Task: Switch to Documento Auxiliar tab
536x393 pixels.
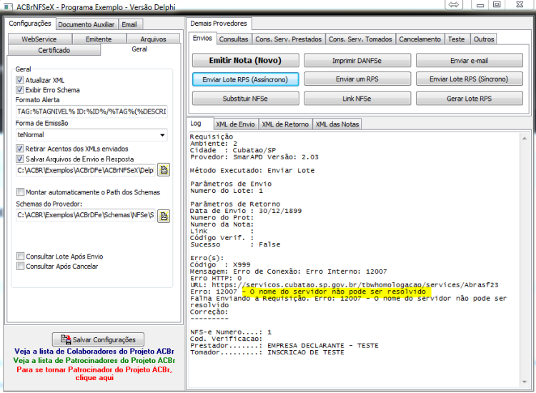Action: click(86, 24)
